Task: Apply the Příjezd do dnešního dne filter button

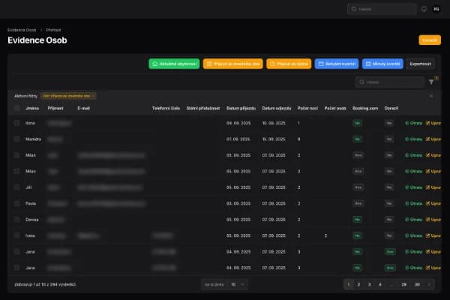Action: click(x=232, y=64)
